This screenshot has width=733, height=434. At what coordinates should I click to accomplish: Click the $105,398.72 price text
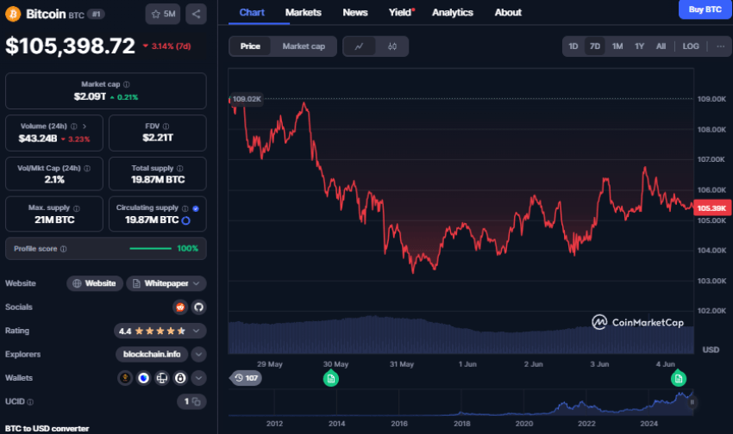(x=70, y=46)
